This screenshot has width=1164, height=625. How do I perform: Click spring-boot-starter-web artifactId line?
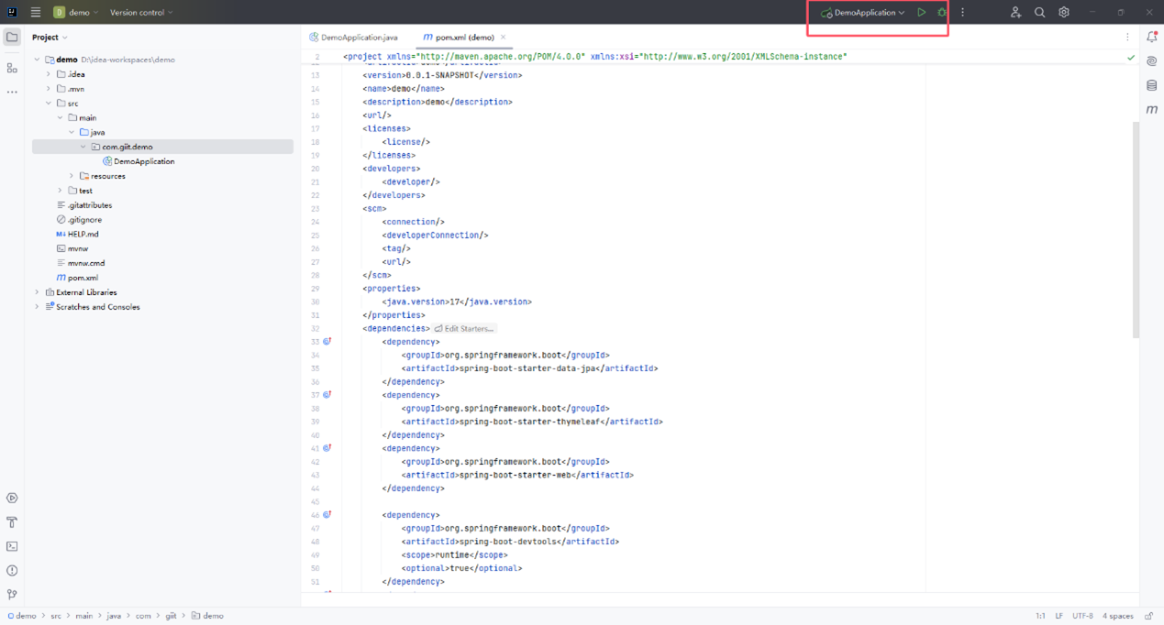click(x=517, y=475)
